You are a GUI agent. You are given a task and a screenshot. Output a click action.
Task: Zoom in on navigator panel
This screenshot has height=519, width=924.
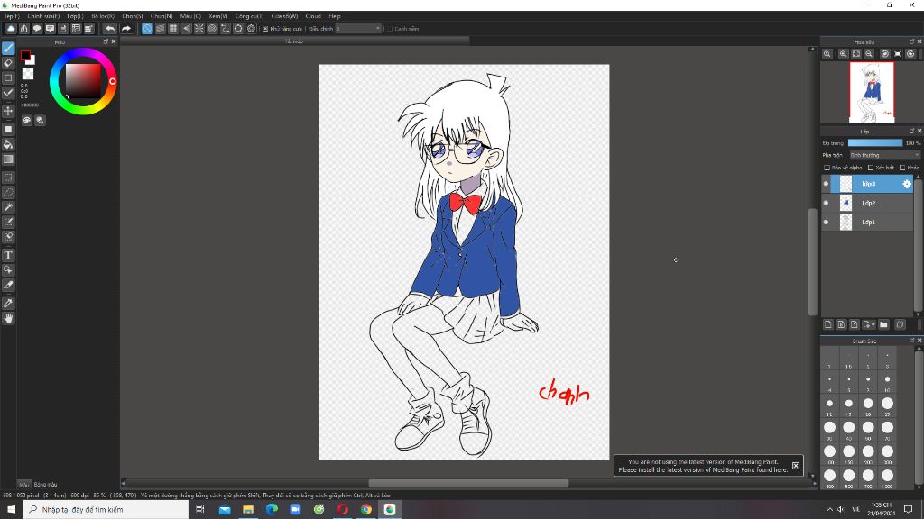(844, 53)
